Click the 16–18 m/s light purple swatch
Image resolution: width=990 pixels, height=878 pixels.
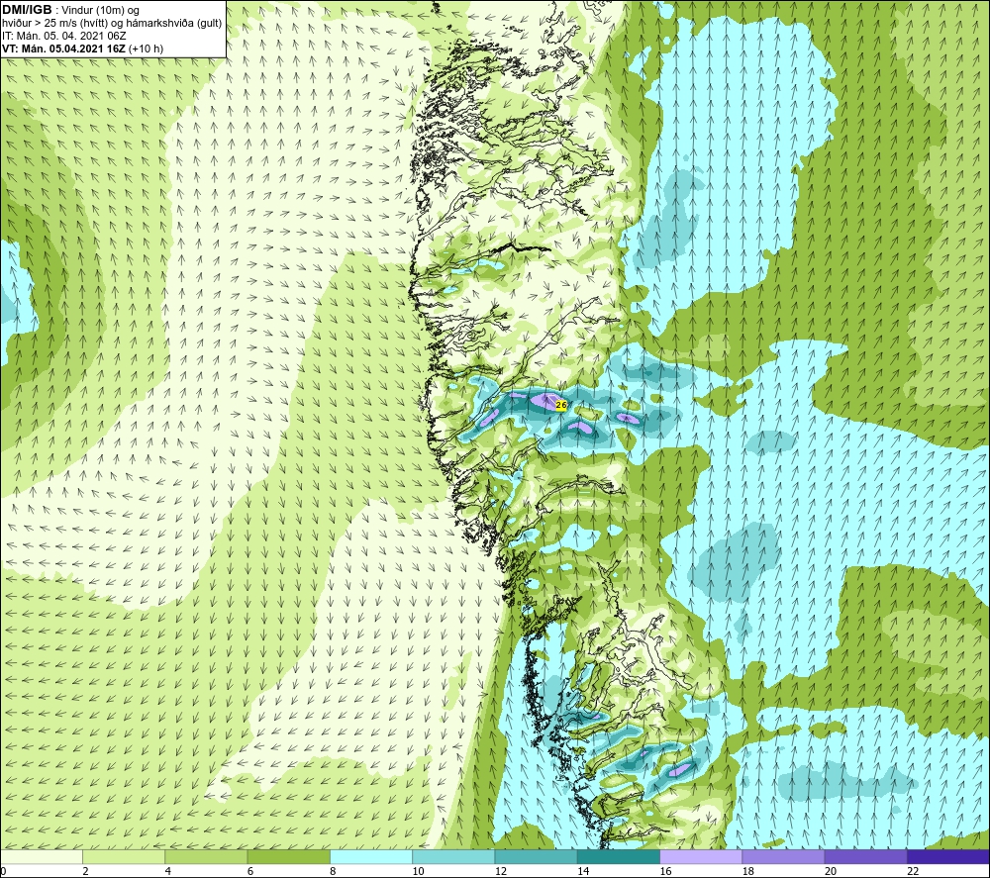[x=701, y=856]
